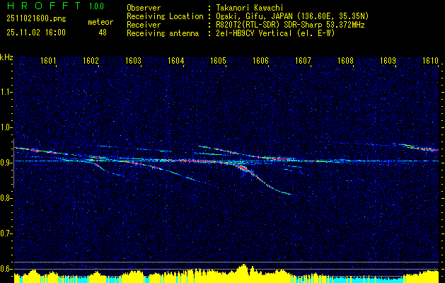Click antenna text 2el-HB9CV Vertical
This screenshot has width=445, height=283.
point(253,33)
